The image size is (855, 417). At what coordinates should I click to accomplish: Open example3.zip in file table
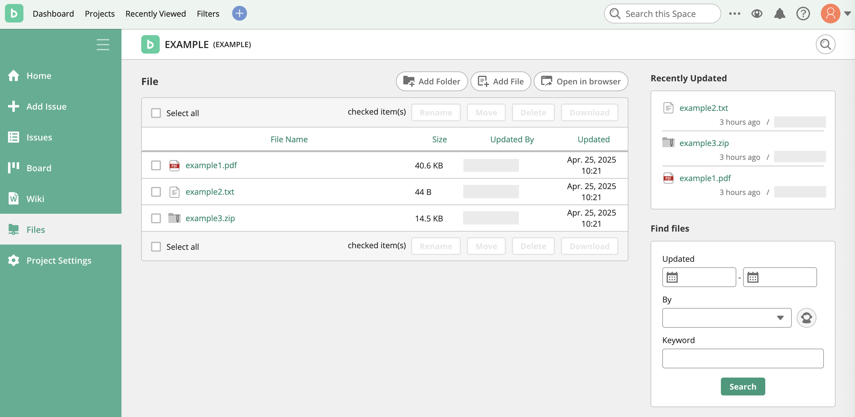point(210,218)
